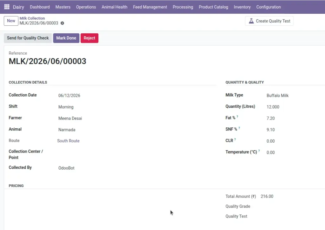The height and width of the screenshot is (230, 325).
Task: Create a New milk collection record
Action: [x=11, y=21]
